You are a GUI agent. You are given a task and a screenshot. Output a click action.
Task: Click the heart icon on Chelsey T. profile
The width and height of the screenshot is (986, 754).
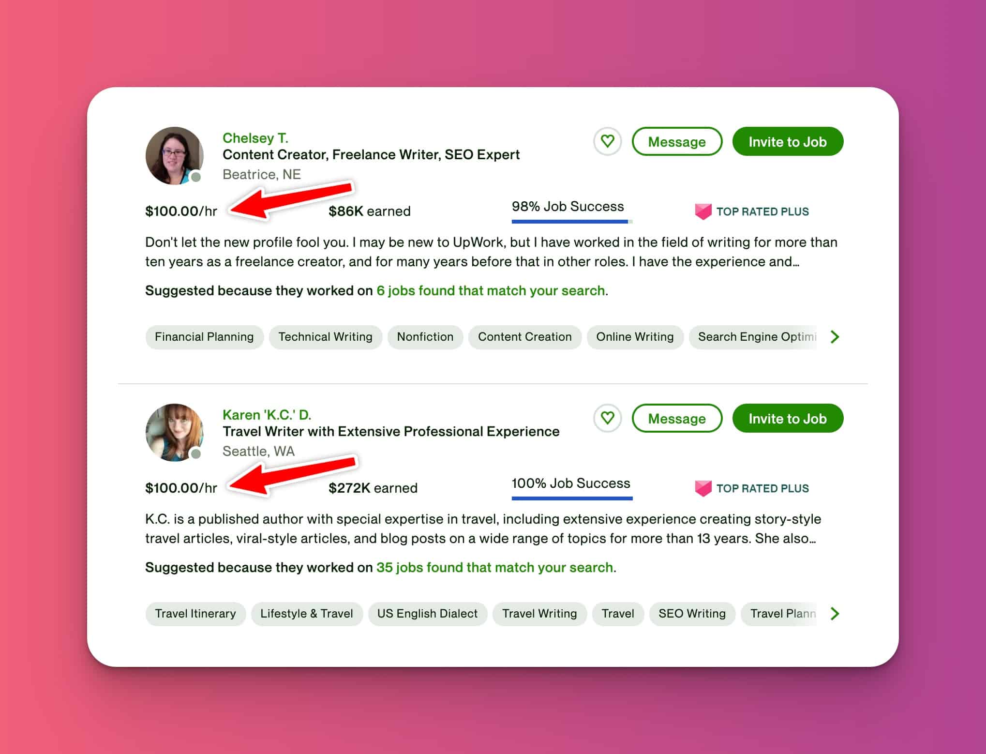tap(608, 142)
